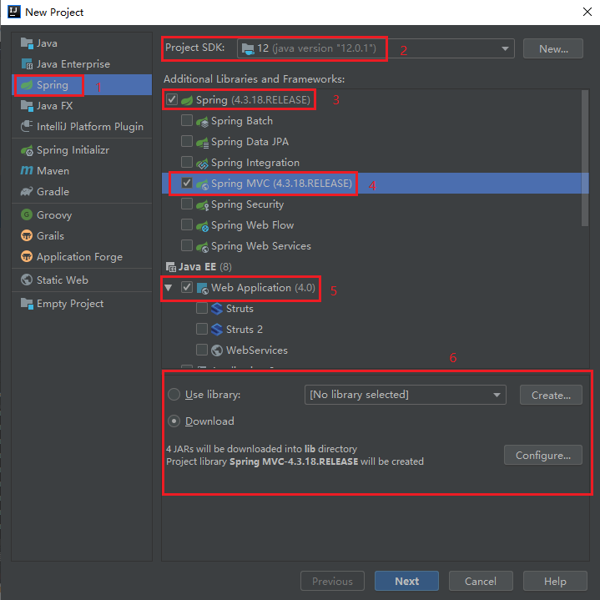
Task: Enable the Spring Data JPA checkbox
Action: [187, 141]
